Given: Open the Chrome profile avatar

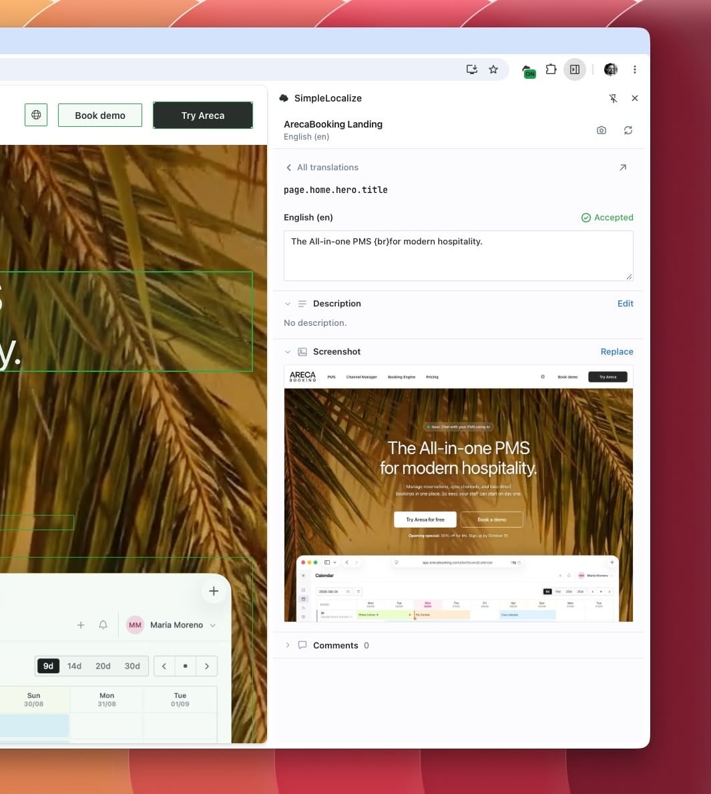Looking at the screenshot, I should (x=611, y=69).
